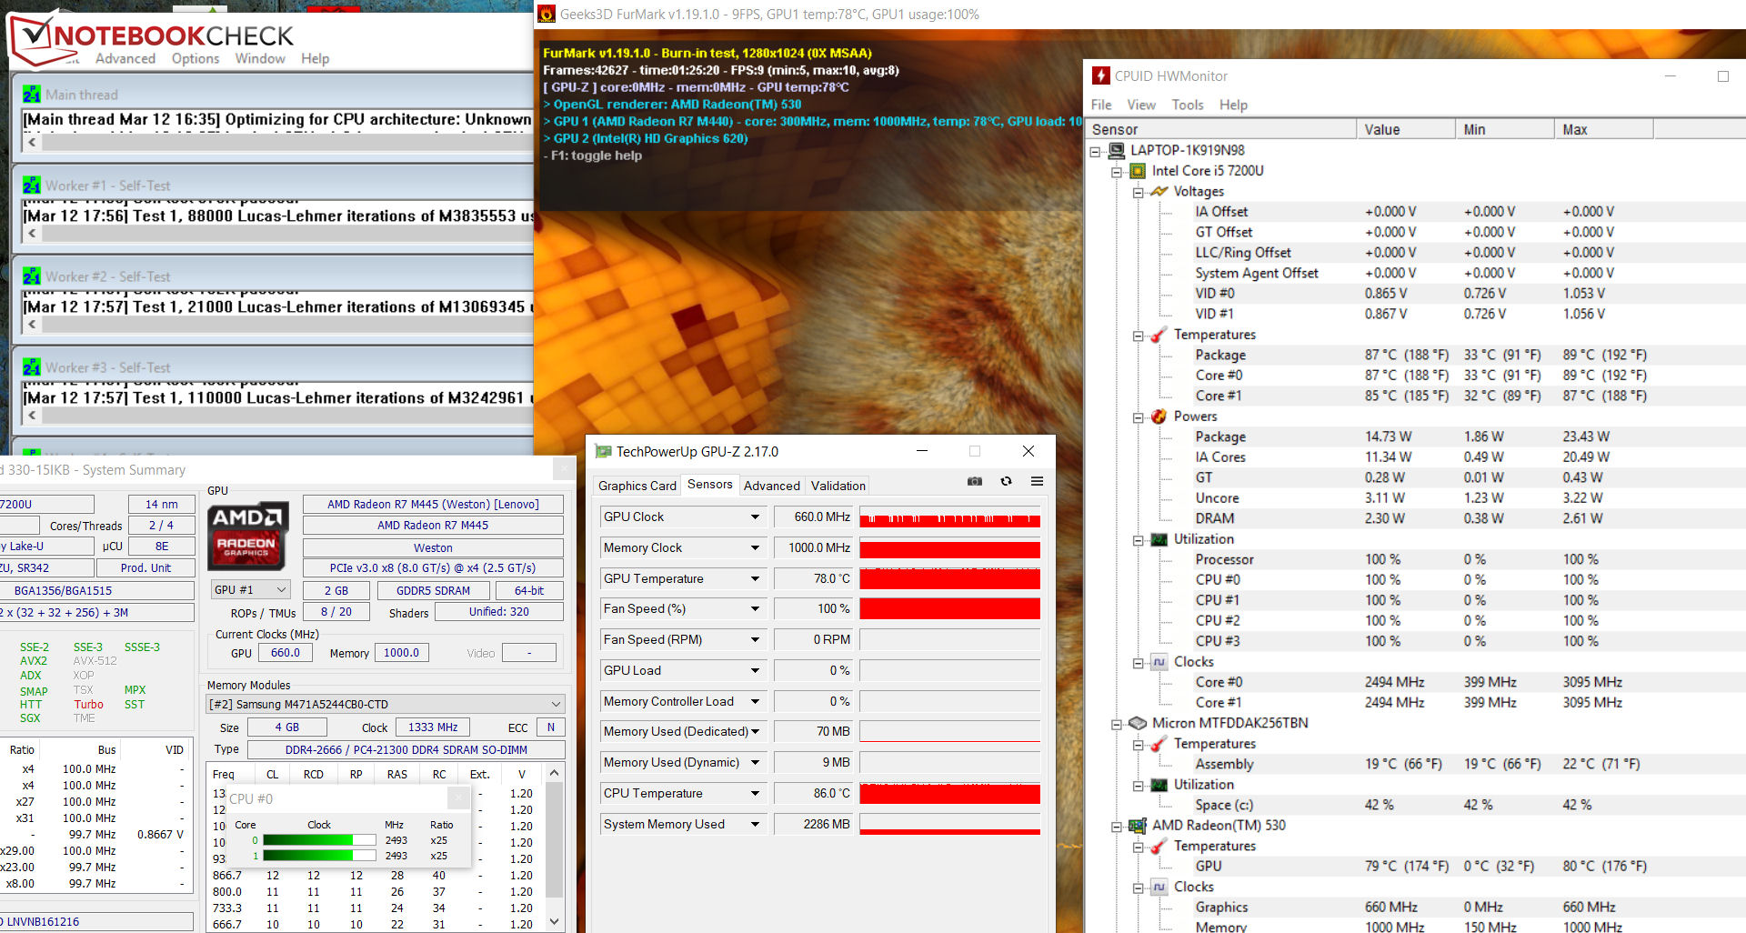1746x933 pixels.
Task: Switch to the Advanced tab in GPU-Z
Action: click(x=772, y=486)
